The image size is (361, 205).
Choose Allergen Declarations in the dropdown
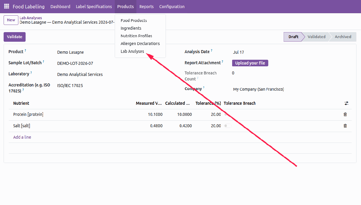pos(140,44)
